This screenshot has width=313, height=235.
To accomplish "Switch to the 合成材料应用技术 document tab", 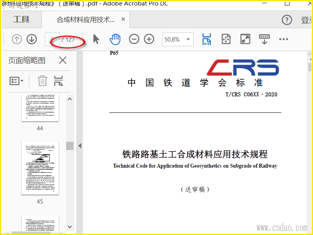I will pyautogui.click(x=86, y=20).
